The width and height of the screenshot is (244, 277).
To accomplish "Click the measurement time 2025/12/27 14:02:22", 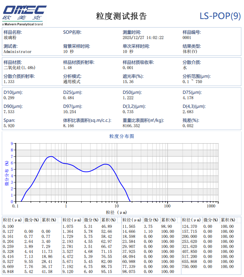I will pyautogui.click(x=143, y=38).
